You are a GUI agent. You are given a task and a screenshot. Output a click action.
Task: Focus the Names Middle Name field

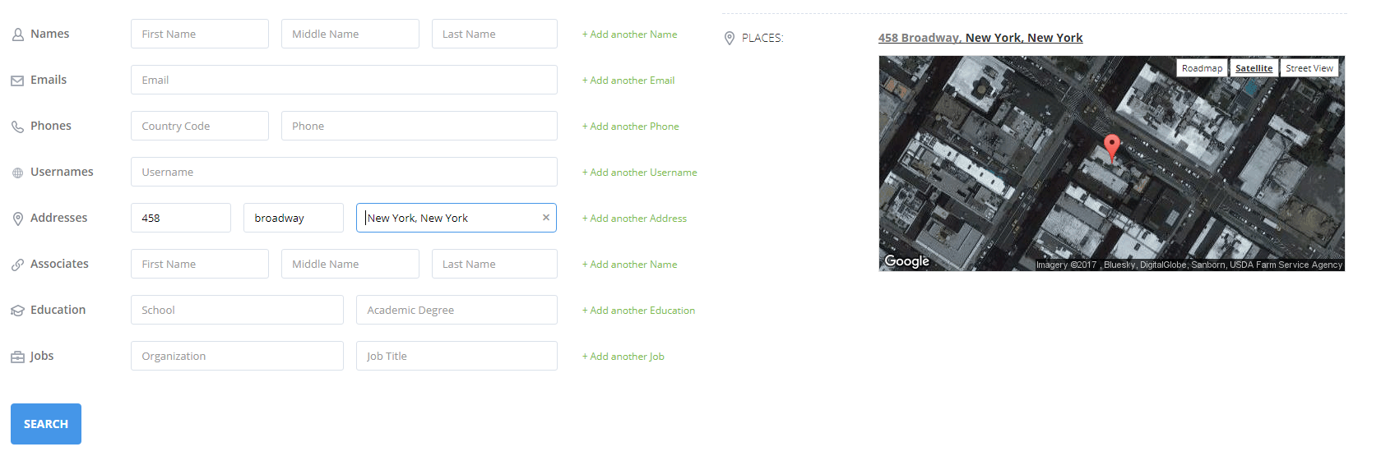point(350,34)
